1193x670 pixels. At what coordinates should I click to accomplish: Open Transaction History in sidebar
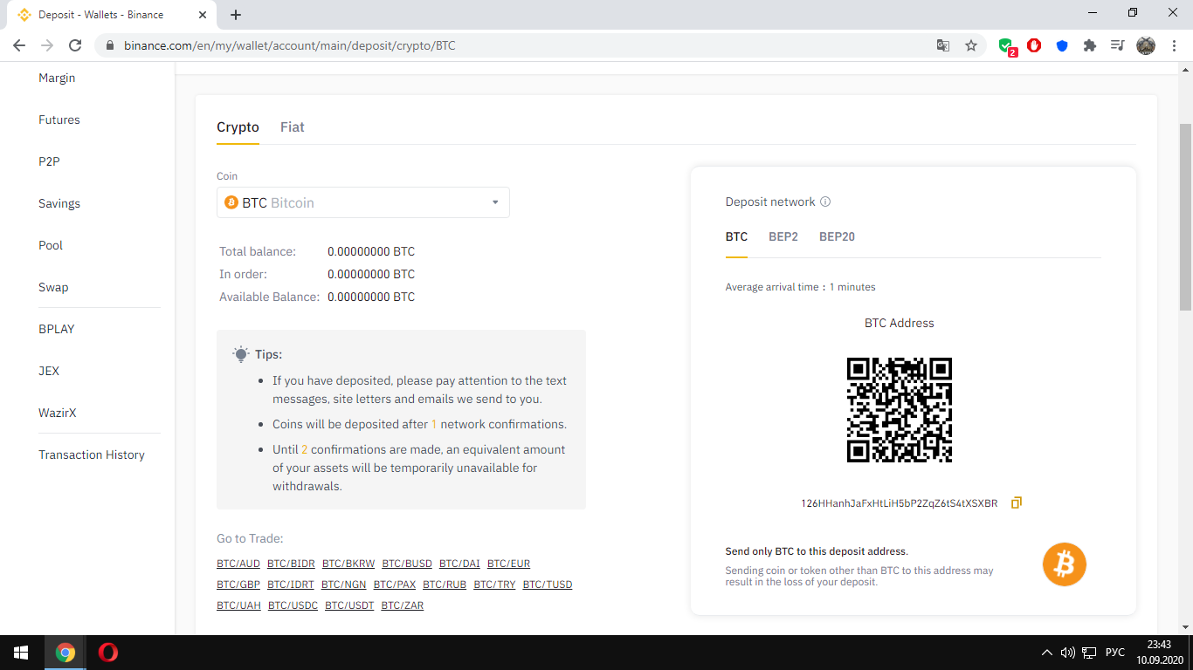(92, 455)
